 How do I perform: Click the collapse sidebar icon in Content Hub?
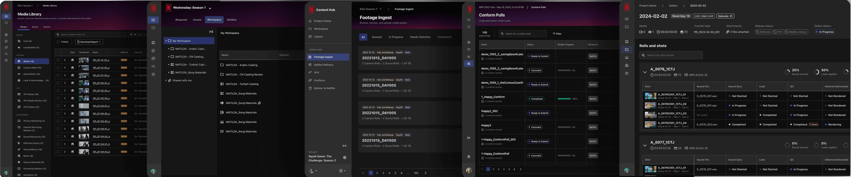(344, 146)
